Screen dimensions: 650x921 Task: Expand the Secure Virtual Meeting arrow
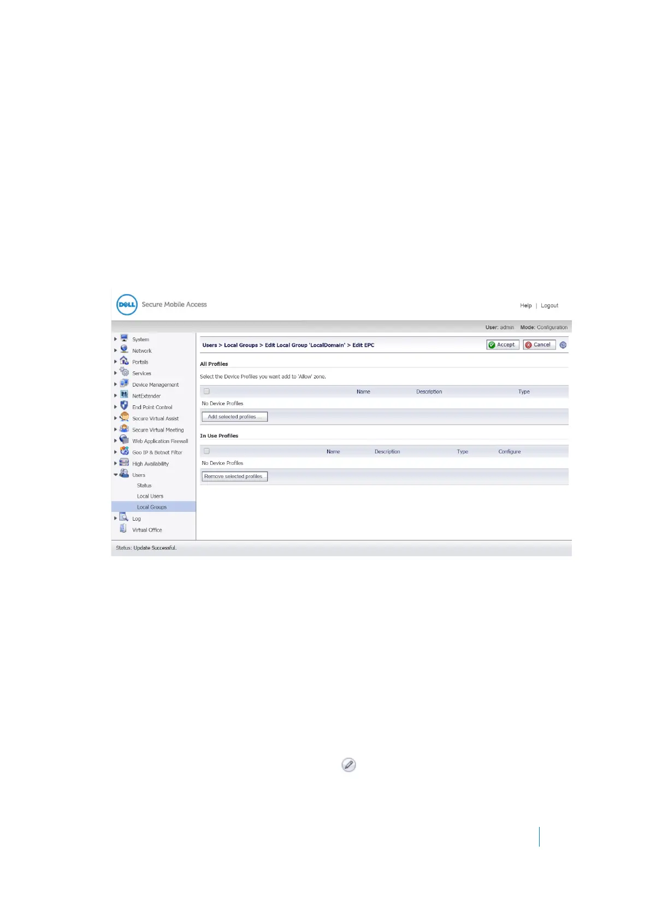pyautogui.click(x=115, y=429)
